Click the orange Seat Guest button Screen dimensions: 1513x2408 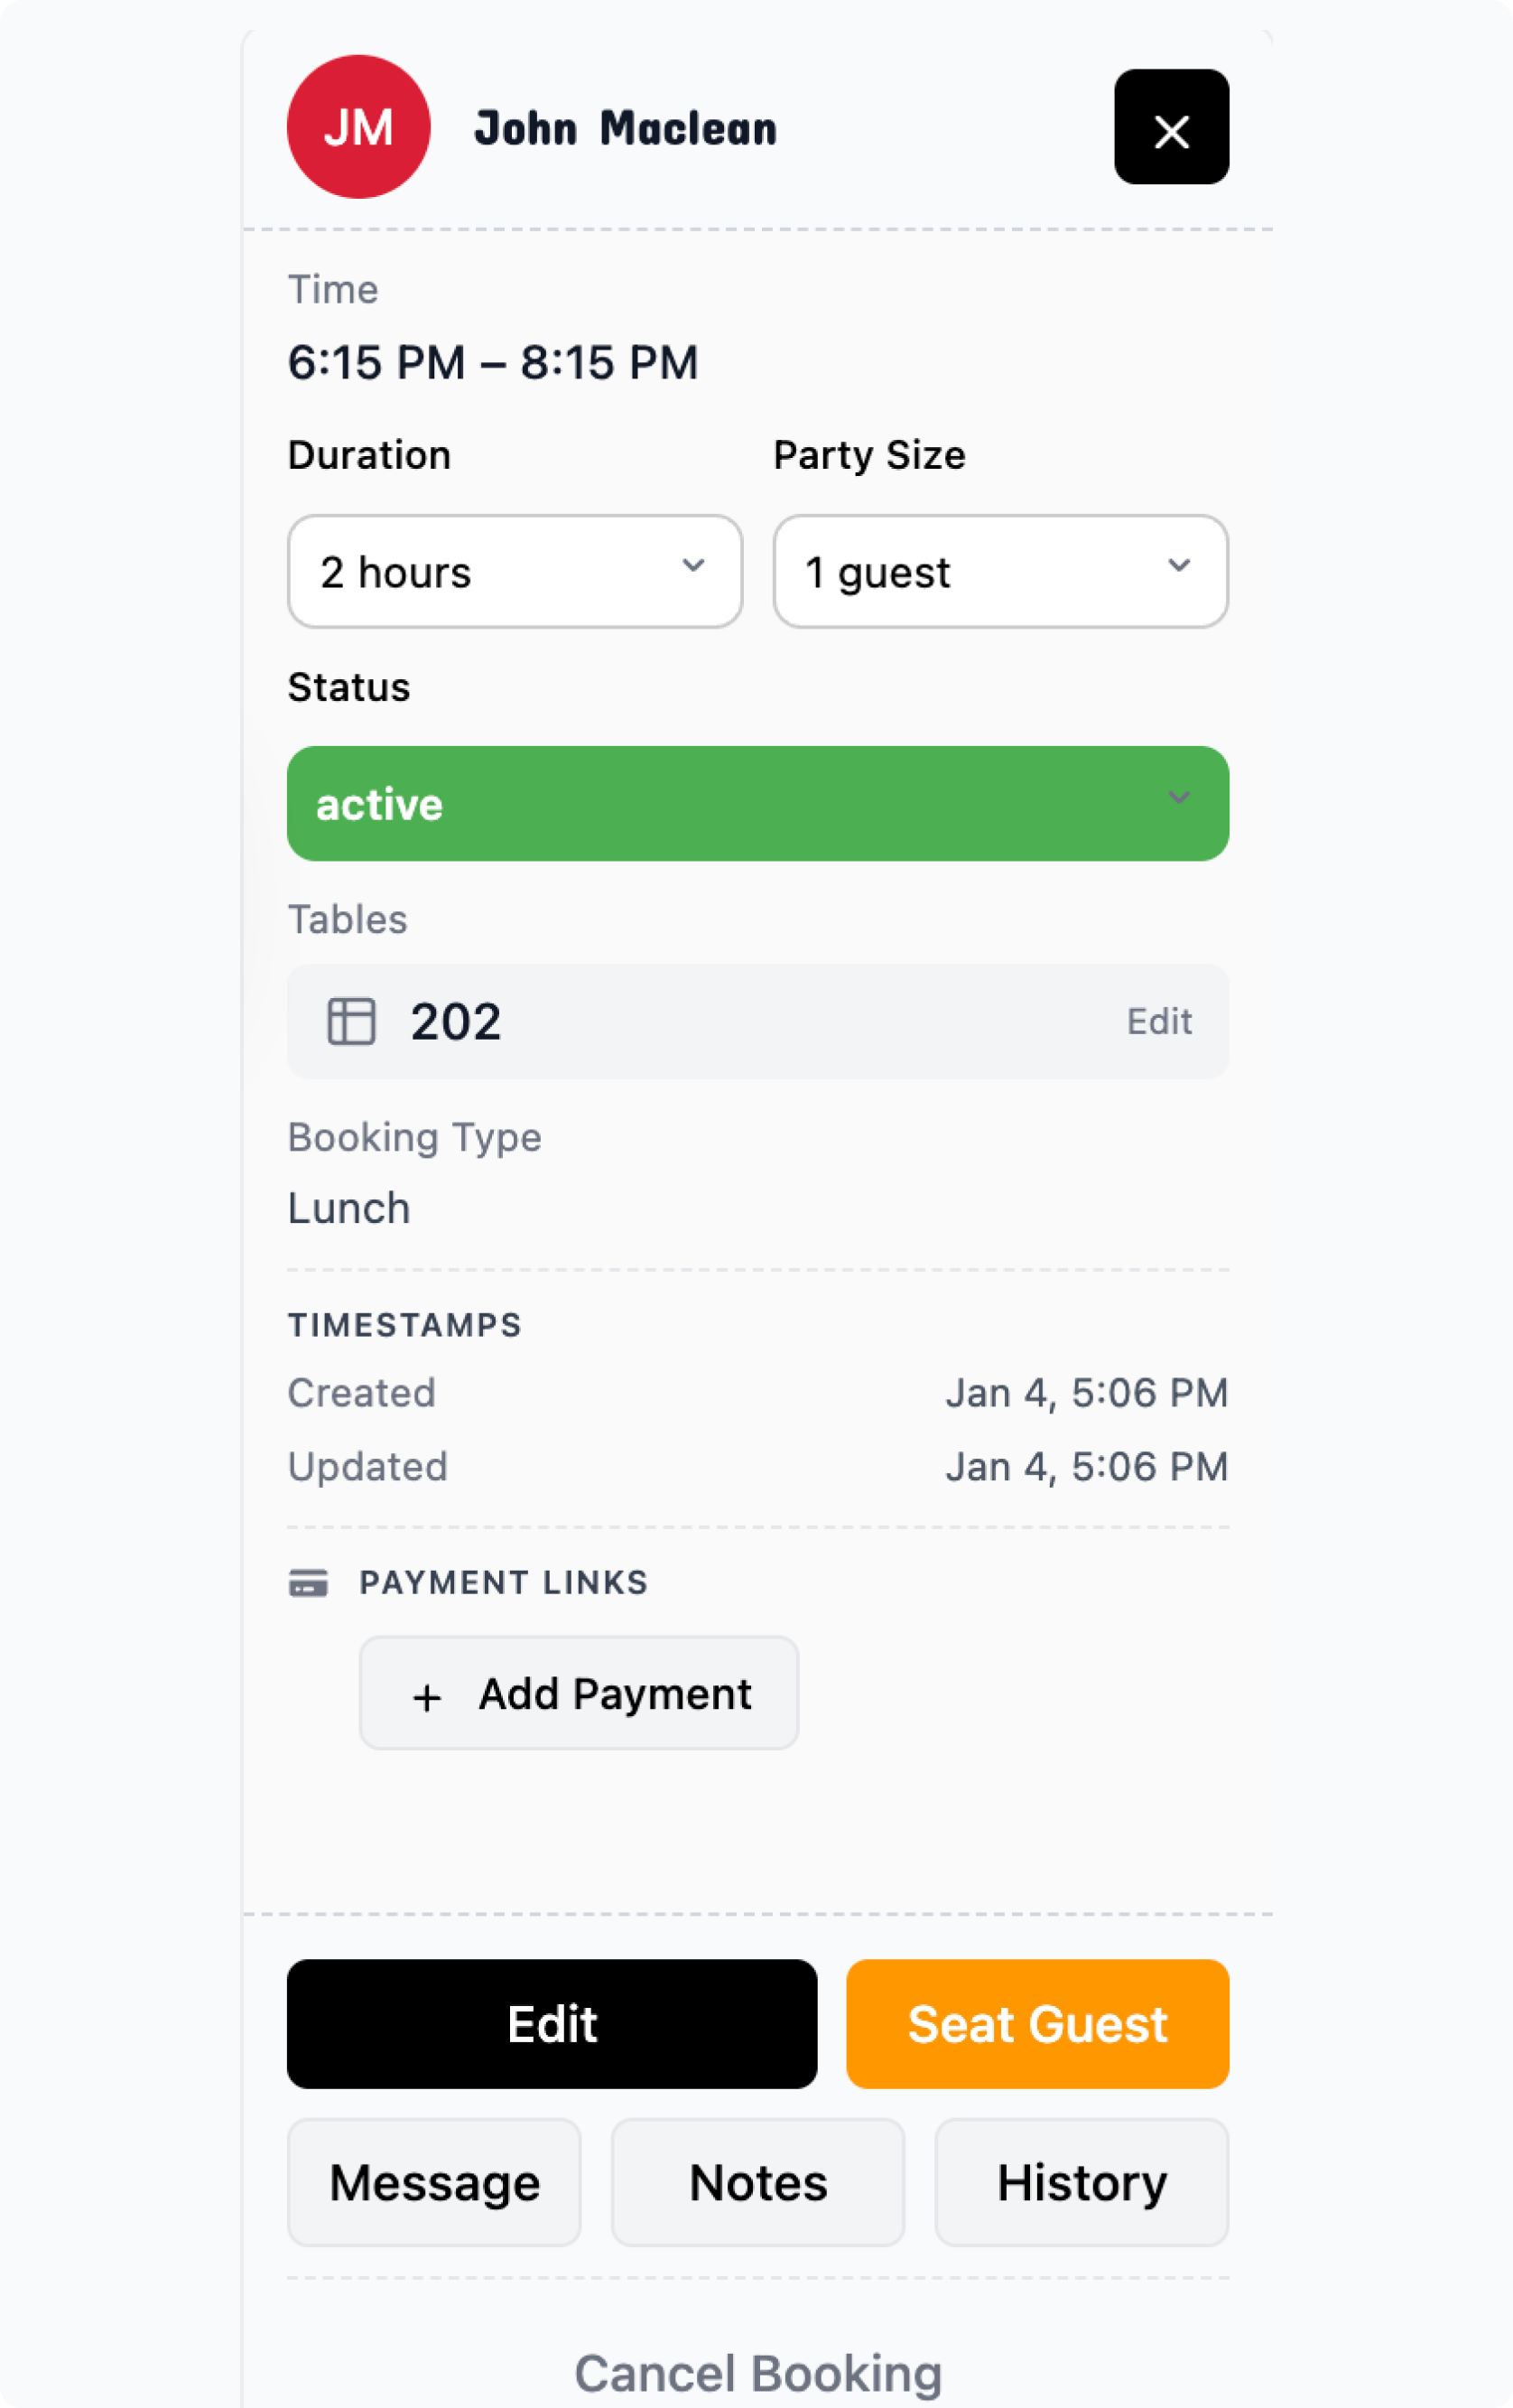tap(1037, 2024)
